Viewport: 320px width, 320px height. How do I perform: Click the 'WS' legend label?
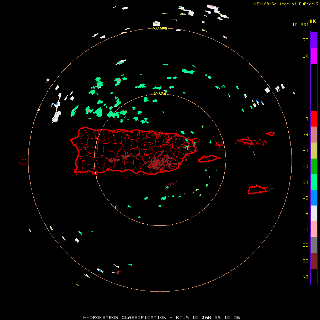(x=305, y=198)
